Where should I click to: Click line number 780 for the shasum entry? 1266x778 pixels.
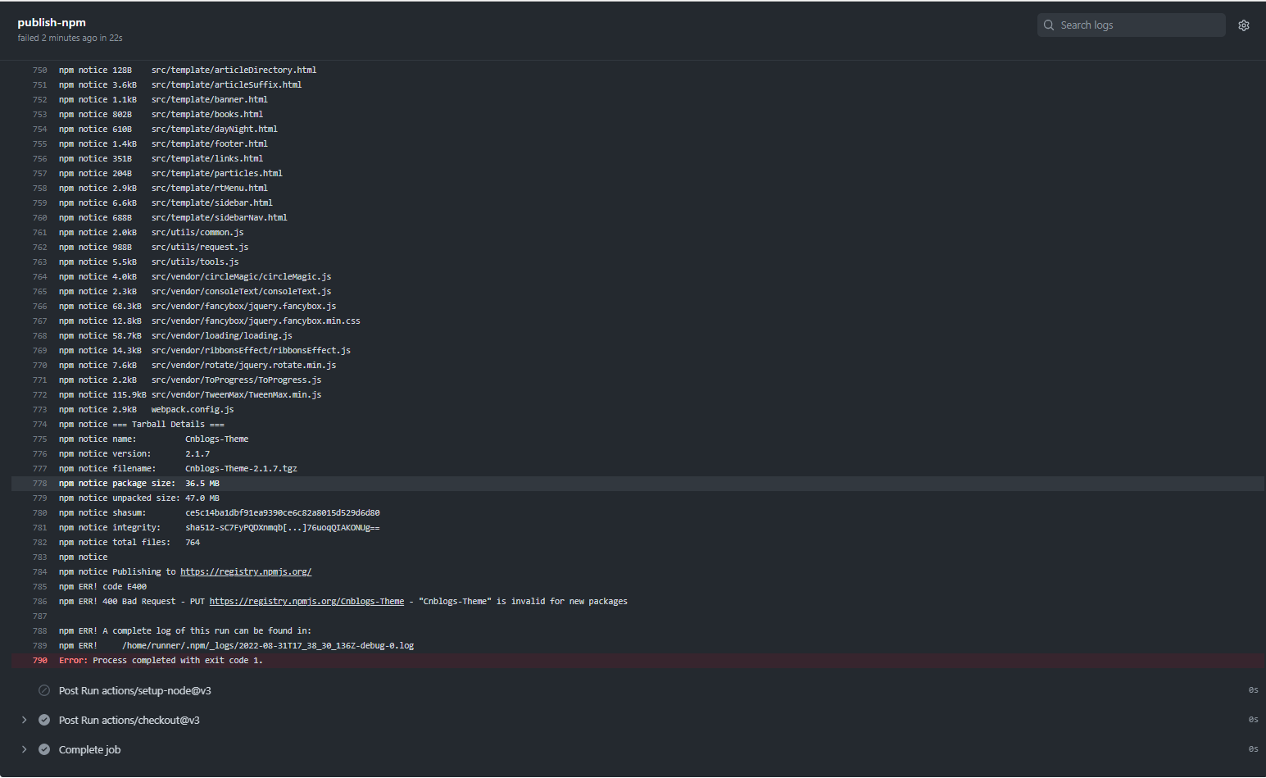click(39, 513)
